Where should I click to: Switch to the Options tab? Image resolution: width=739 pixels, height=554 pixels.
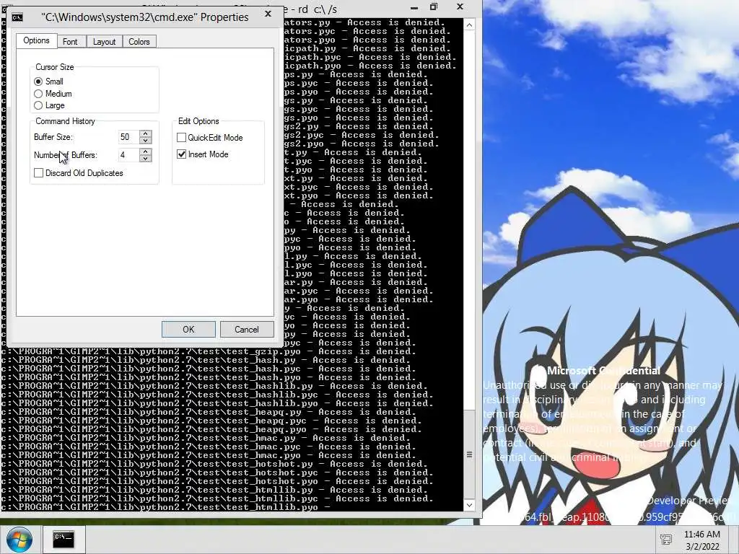coord(36,40)
